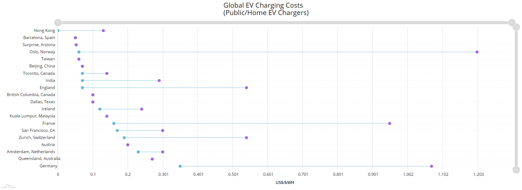Screen dimensions: 522x190
Task: Select San Francisco's blue data point
Action: (x=118, y=130)
